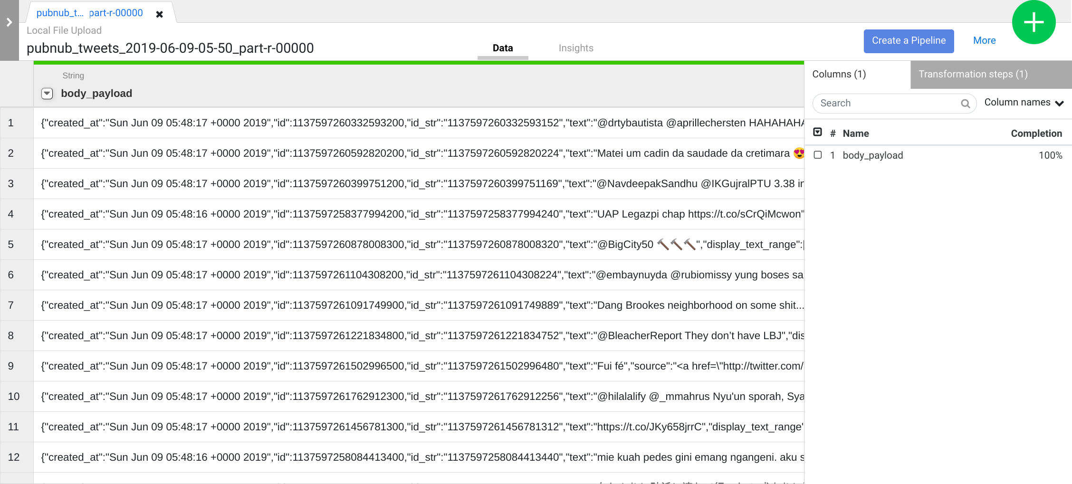Click the Create a Pipeline button
This screenshot has height=484, width=1072.
click(909, 41)
